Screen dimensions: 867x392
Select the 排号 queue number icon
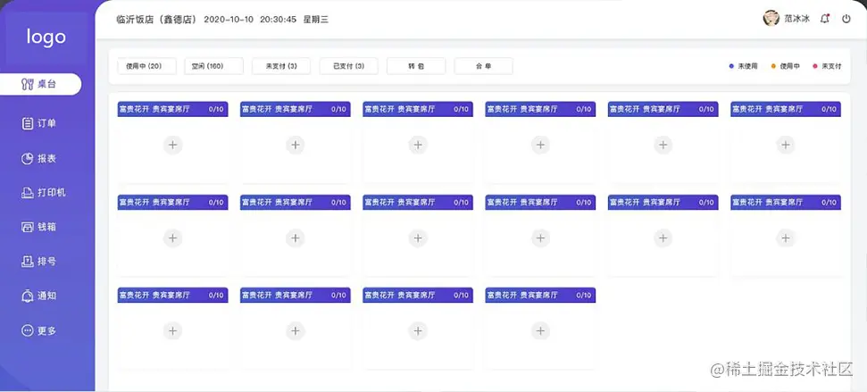[28, 262]
